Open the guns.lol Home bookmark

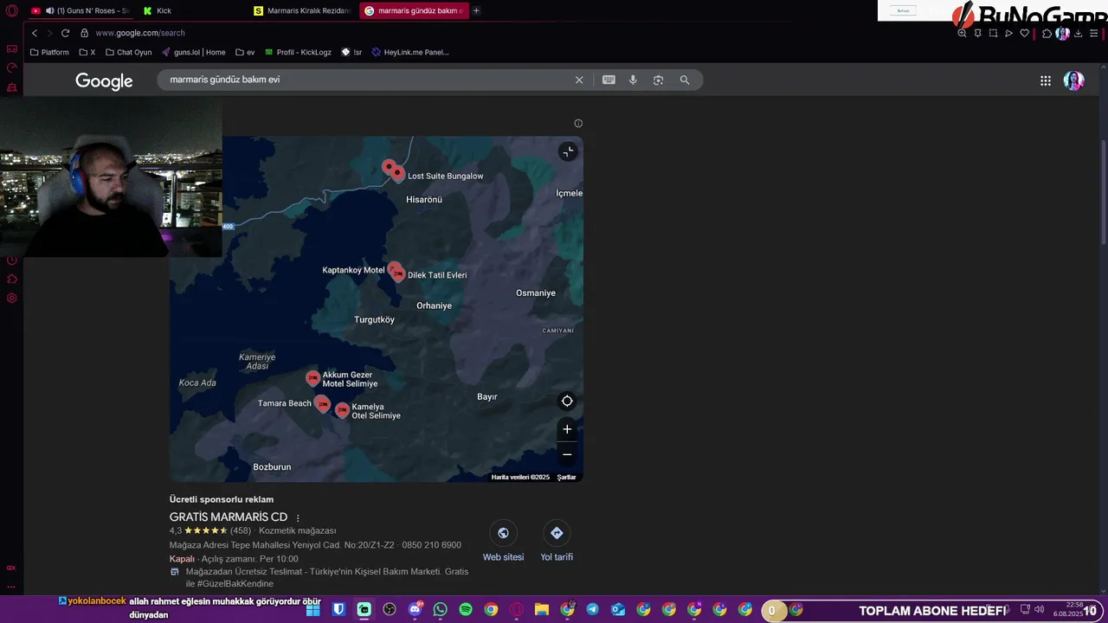coord(193,52)
